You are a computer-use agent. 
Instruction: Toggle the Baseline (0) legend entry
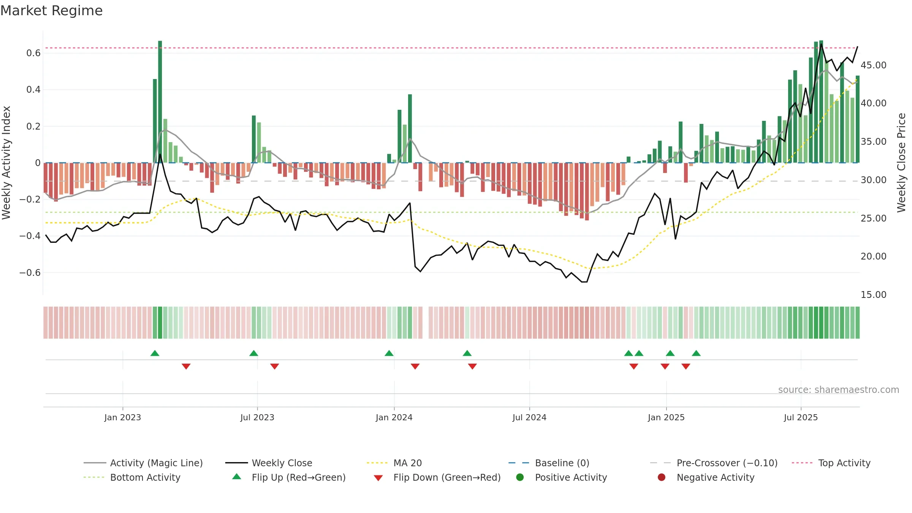[549, 463]
